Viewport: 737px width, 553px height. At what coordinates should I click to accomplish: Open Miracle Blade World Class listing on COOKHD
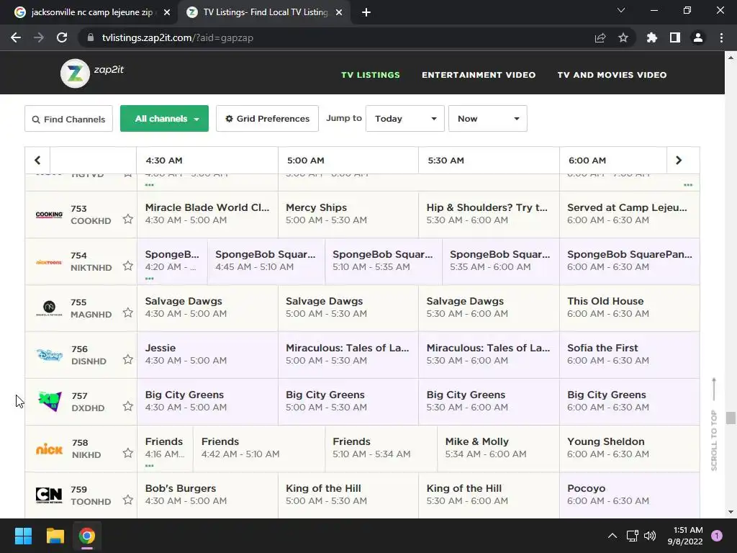(x=207, y=215)
